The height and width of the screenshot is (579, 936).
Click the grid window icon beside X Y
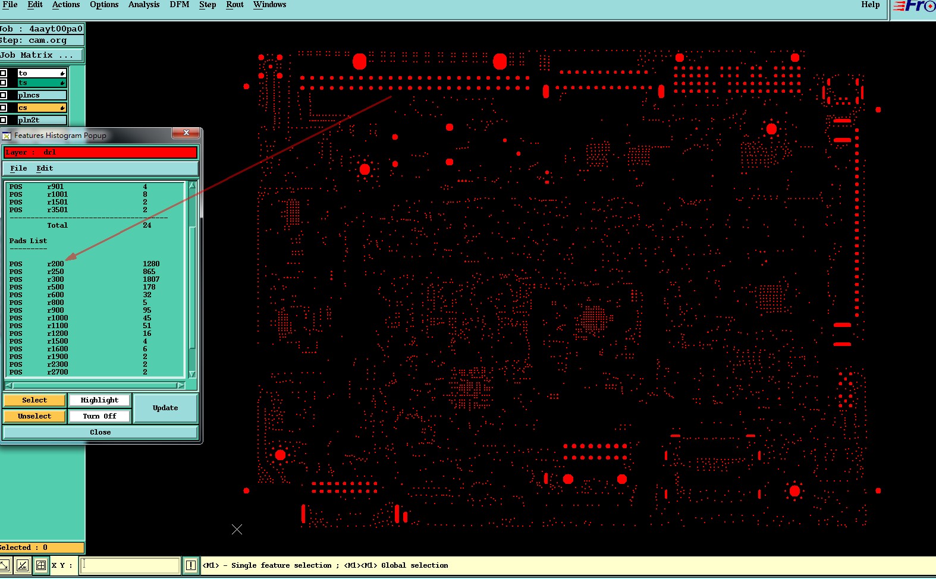tap(41, 565)
